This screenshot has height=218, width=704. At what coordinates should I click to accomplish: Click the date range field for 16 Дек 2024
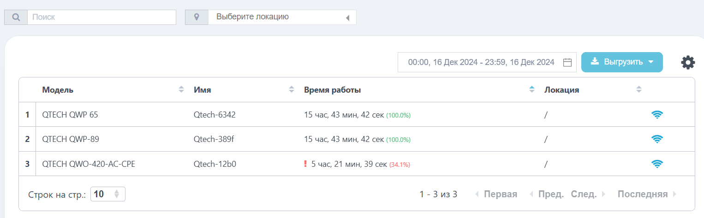(487, 62)
